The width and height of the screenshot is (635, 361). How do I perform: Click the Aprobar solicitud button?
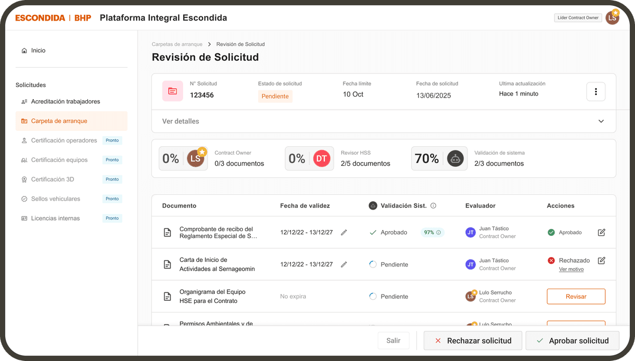572,341
